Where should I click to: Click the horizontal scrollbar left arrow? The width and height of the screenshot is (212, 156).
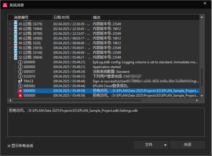coord(10,100)
